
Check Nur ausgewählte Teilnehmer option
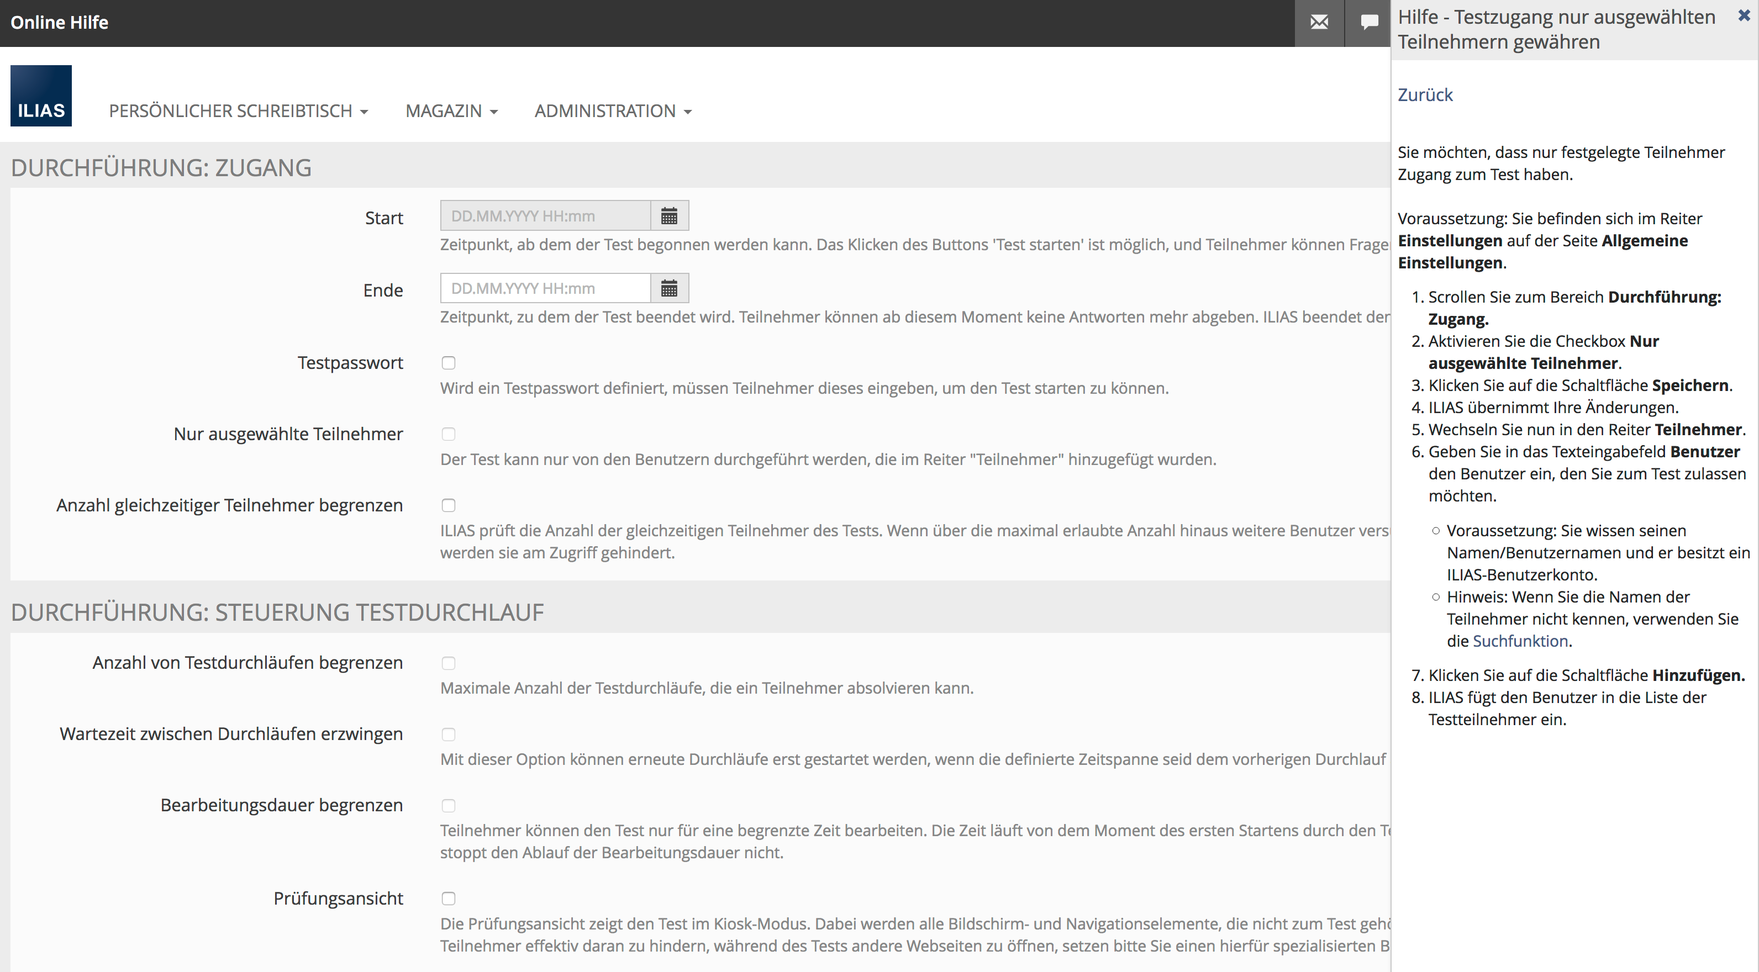(x=449, y=434)
